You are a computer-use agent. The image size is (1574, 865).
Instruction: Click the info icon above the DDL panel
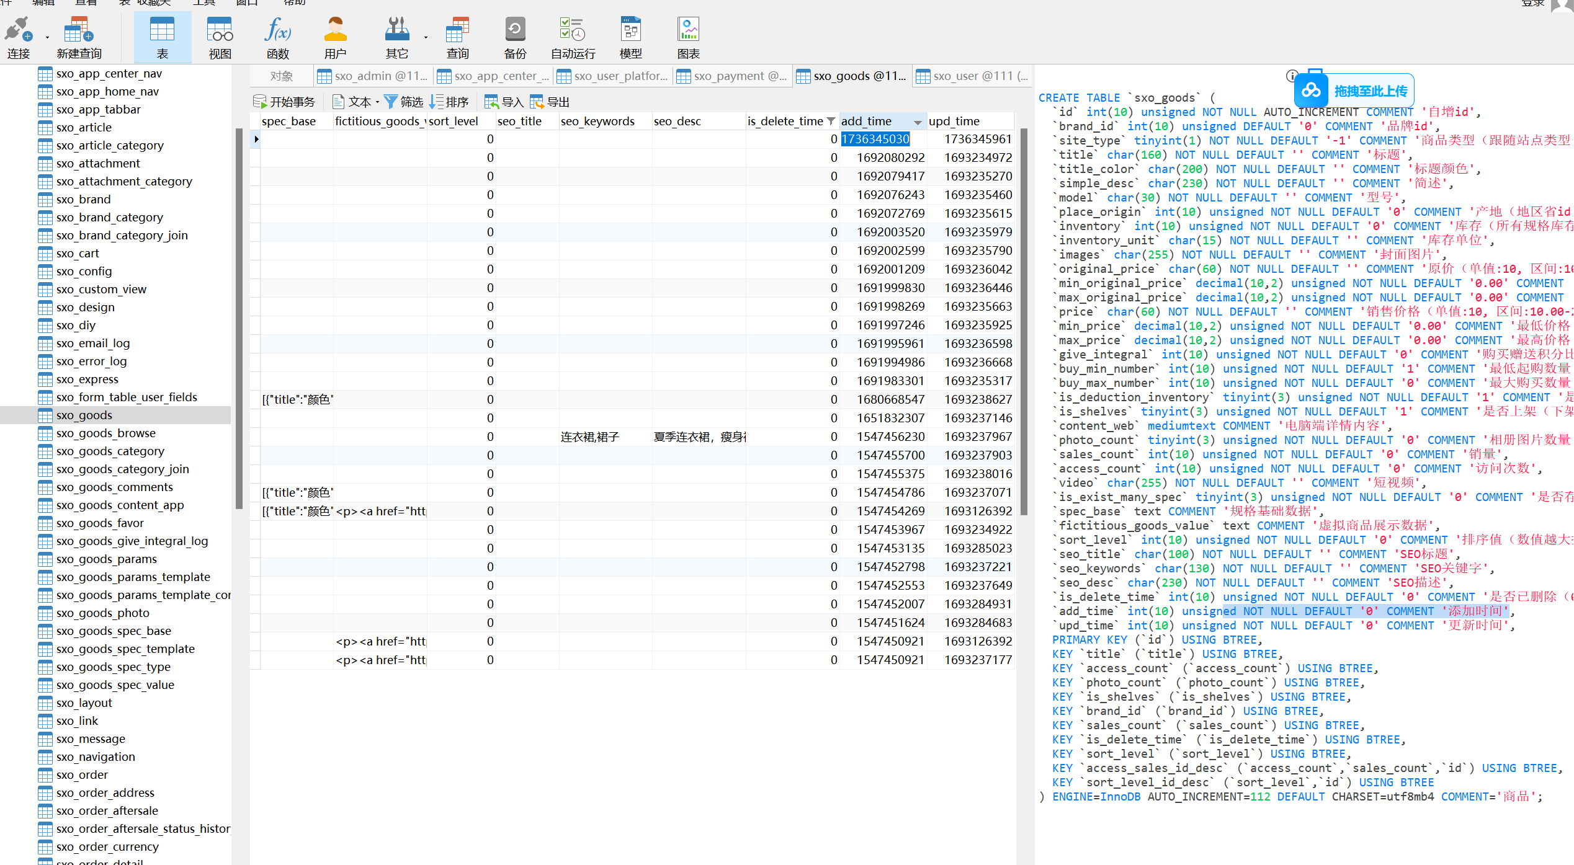pyautogui.click(x=1292, y=76)
